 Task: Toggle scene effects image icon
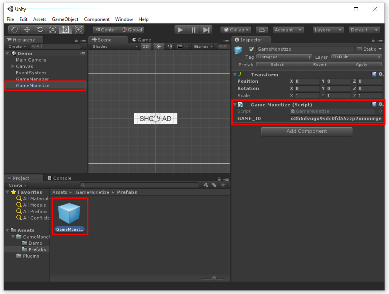[180, 46]
